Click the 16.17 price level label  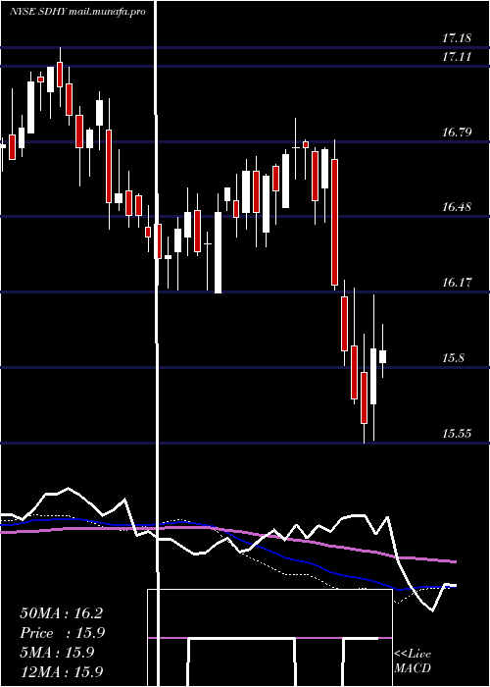(457, 283)
